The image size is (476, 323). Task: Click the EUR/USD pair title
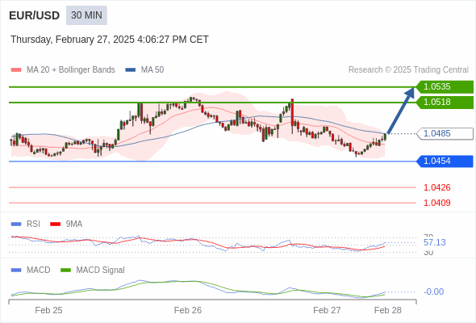coord(35,15)
